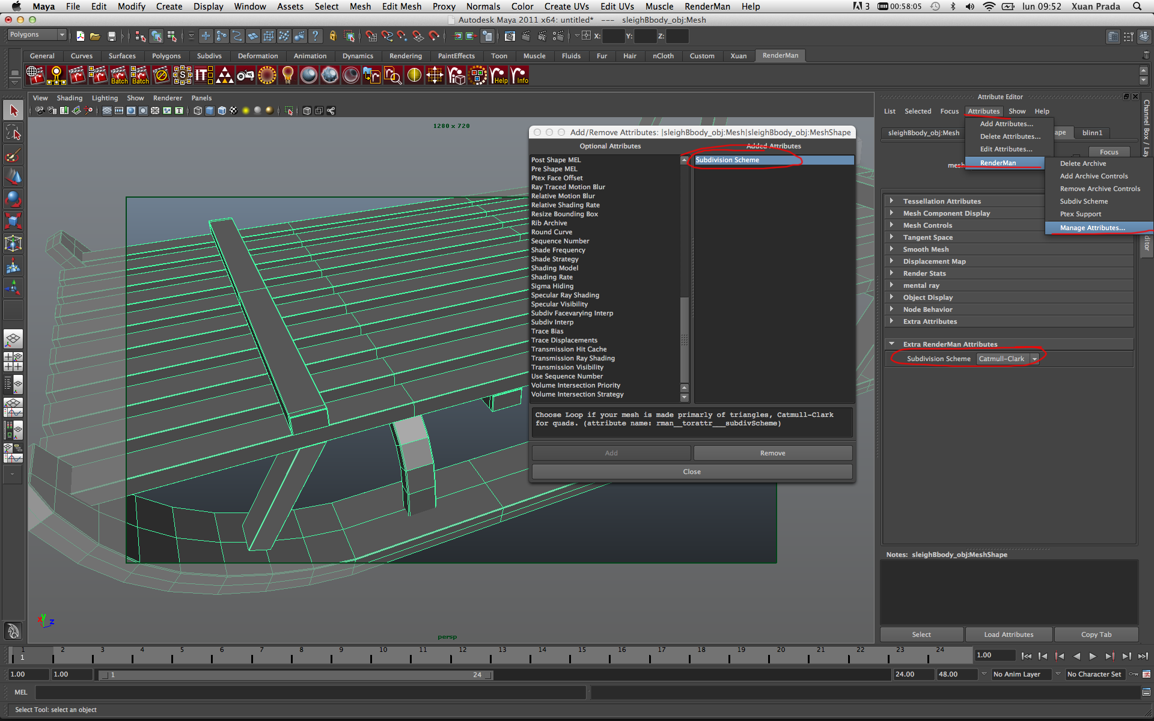
Task: Click the IPR render icon
Action: coord(542,36)
